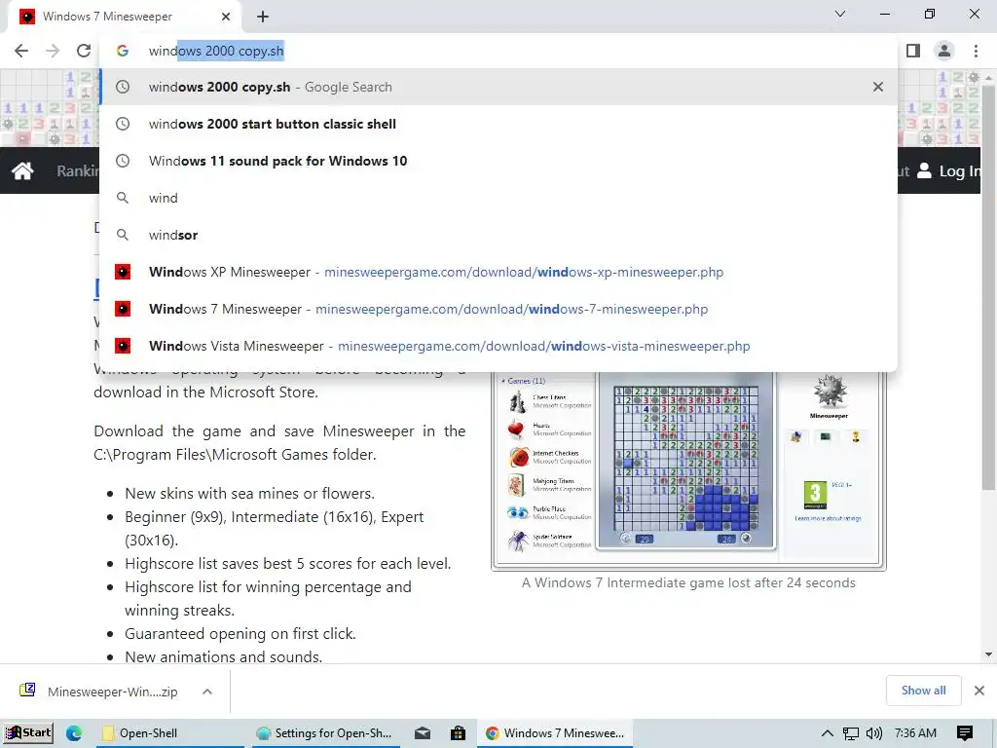The image size is (997, 748).
Task: Open the Windows 7 Minesweeper URL suggestion
Action: 498,309
